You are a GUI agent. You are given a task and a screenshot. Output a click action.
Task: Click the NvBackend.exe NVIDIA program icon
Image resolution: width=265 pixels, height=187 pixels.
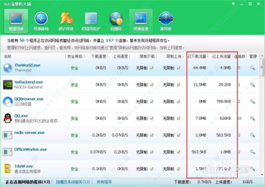pyautogui.click(x=8, y=84)
